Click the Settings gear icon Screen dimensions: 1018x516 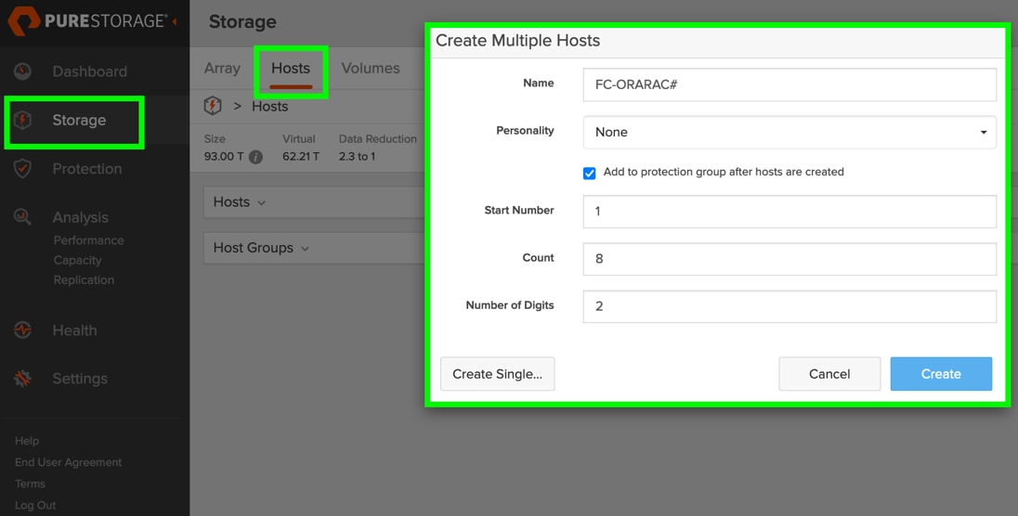pos(23,379)
